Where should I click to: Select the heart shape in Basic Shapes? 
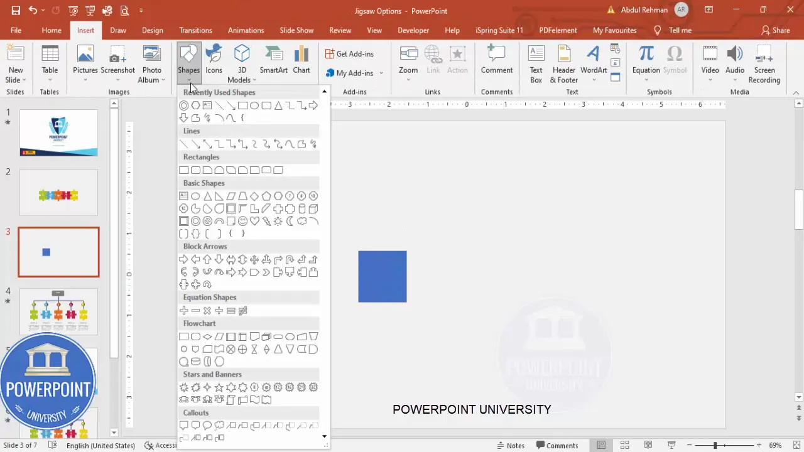(x=254, y=221)
